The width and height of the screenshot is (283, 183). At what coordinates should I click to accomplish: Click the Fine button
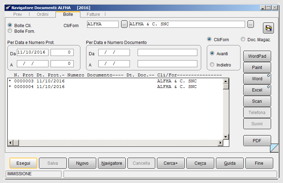point(259,163)
